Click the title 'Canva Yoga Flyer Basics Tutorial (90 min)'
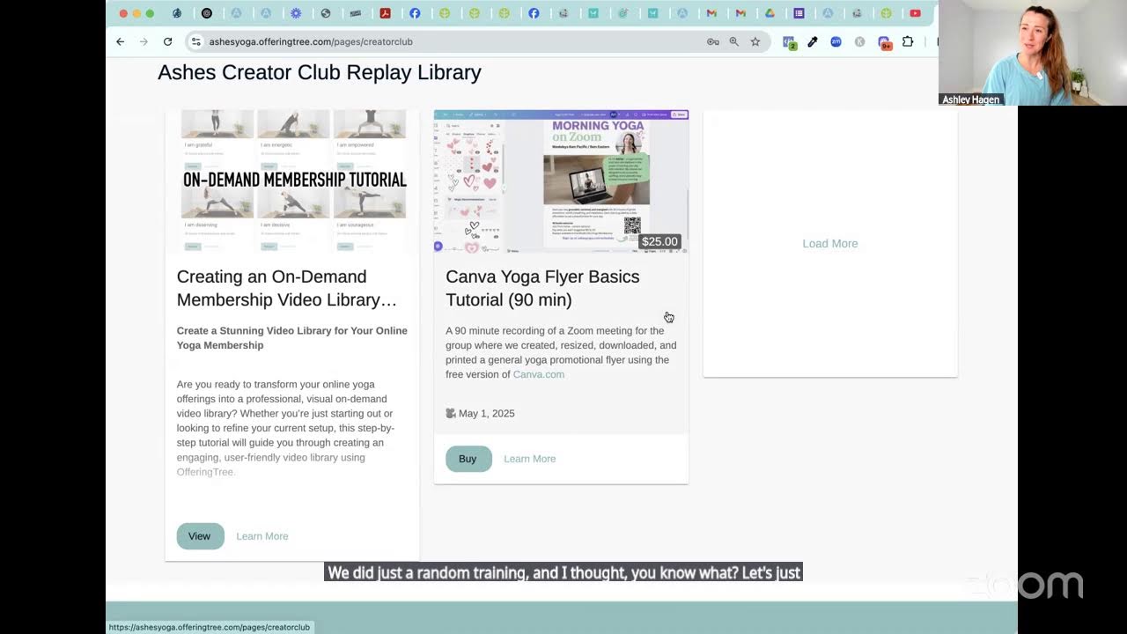 pyautogui.click(x=542, y=288)
